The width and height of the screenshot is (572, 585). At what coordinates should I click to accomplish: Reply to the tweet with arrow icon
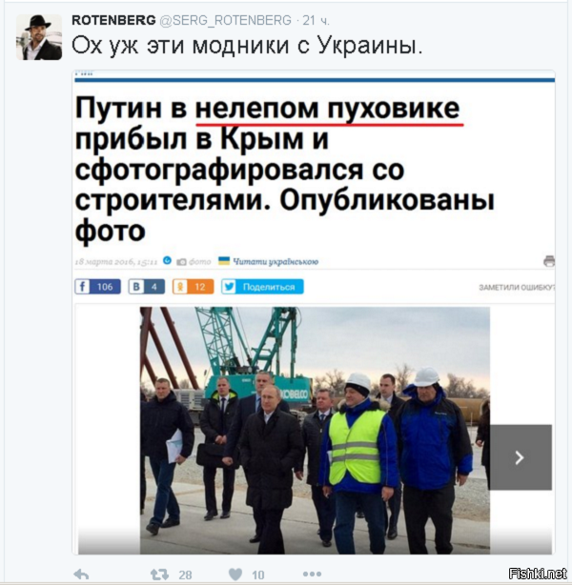click(81, 575)
